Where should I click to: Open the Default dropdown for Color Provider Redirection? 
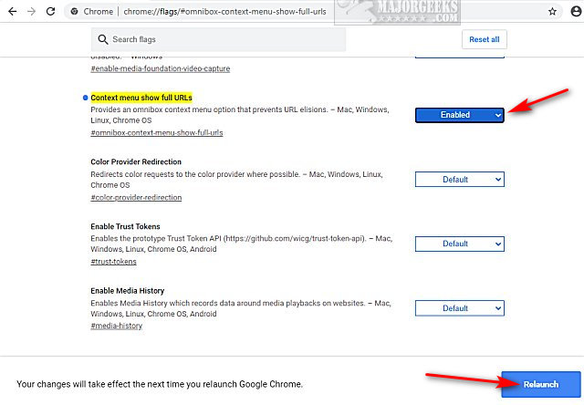pos(460,180)
